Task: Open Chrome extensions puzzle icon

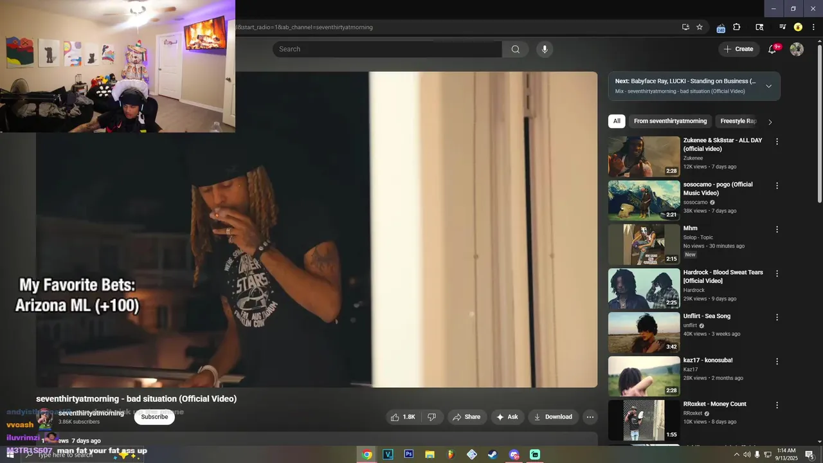Action: [737, 27]
